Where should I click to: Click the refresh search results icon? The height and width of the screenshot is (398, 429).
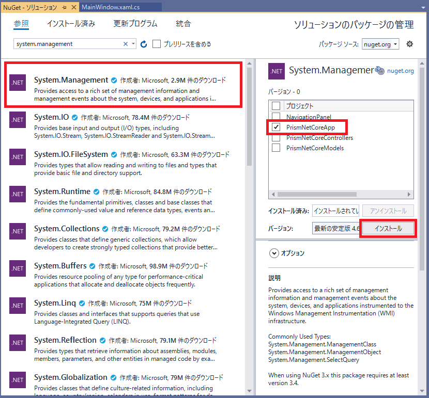tap(144, 44)
